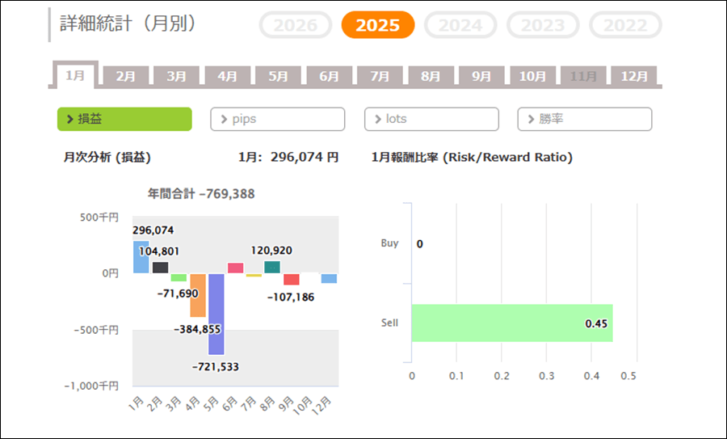Image resolution: width=727 pixels, height=439 pixels.
Task: Go to the 8月 tab
Action: [431, 77]
